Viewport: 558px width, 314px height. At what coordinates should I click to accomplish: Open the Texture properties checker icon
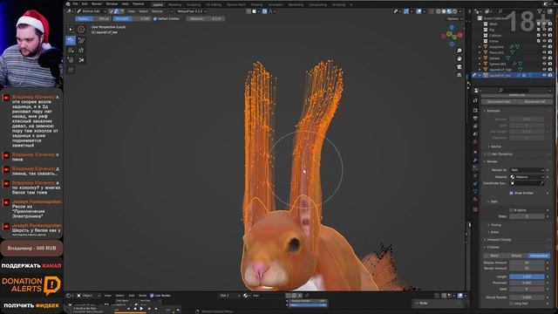(475, 209)
